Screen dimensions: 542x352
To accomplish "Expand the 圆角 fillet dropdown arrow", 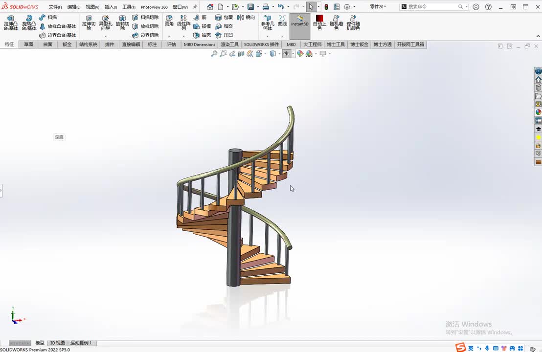I will (x=169, y=36).
